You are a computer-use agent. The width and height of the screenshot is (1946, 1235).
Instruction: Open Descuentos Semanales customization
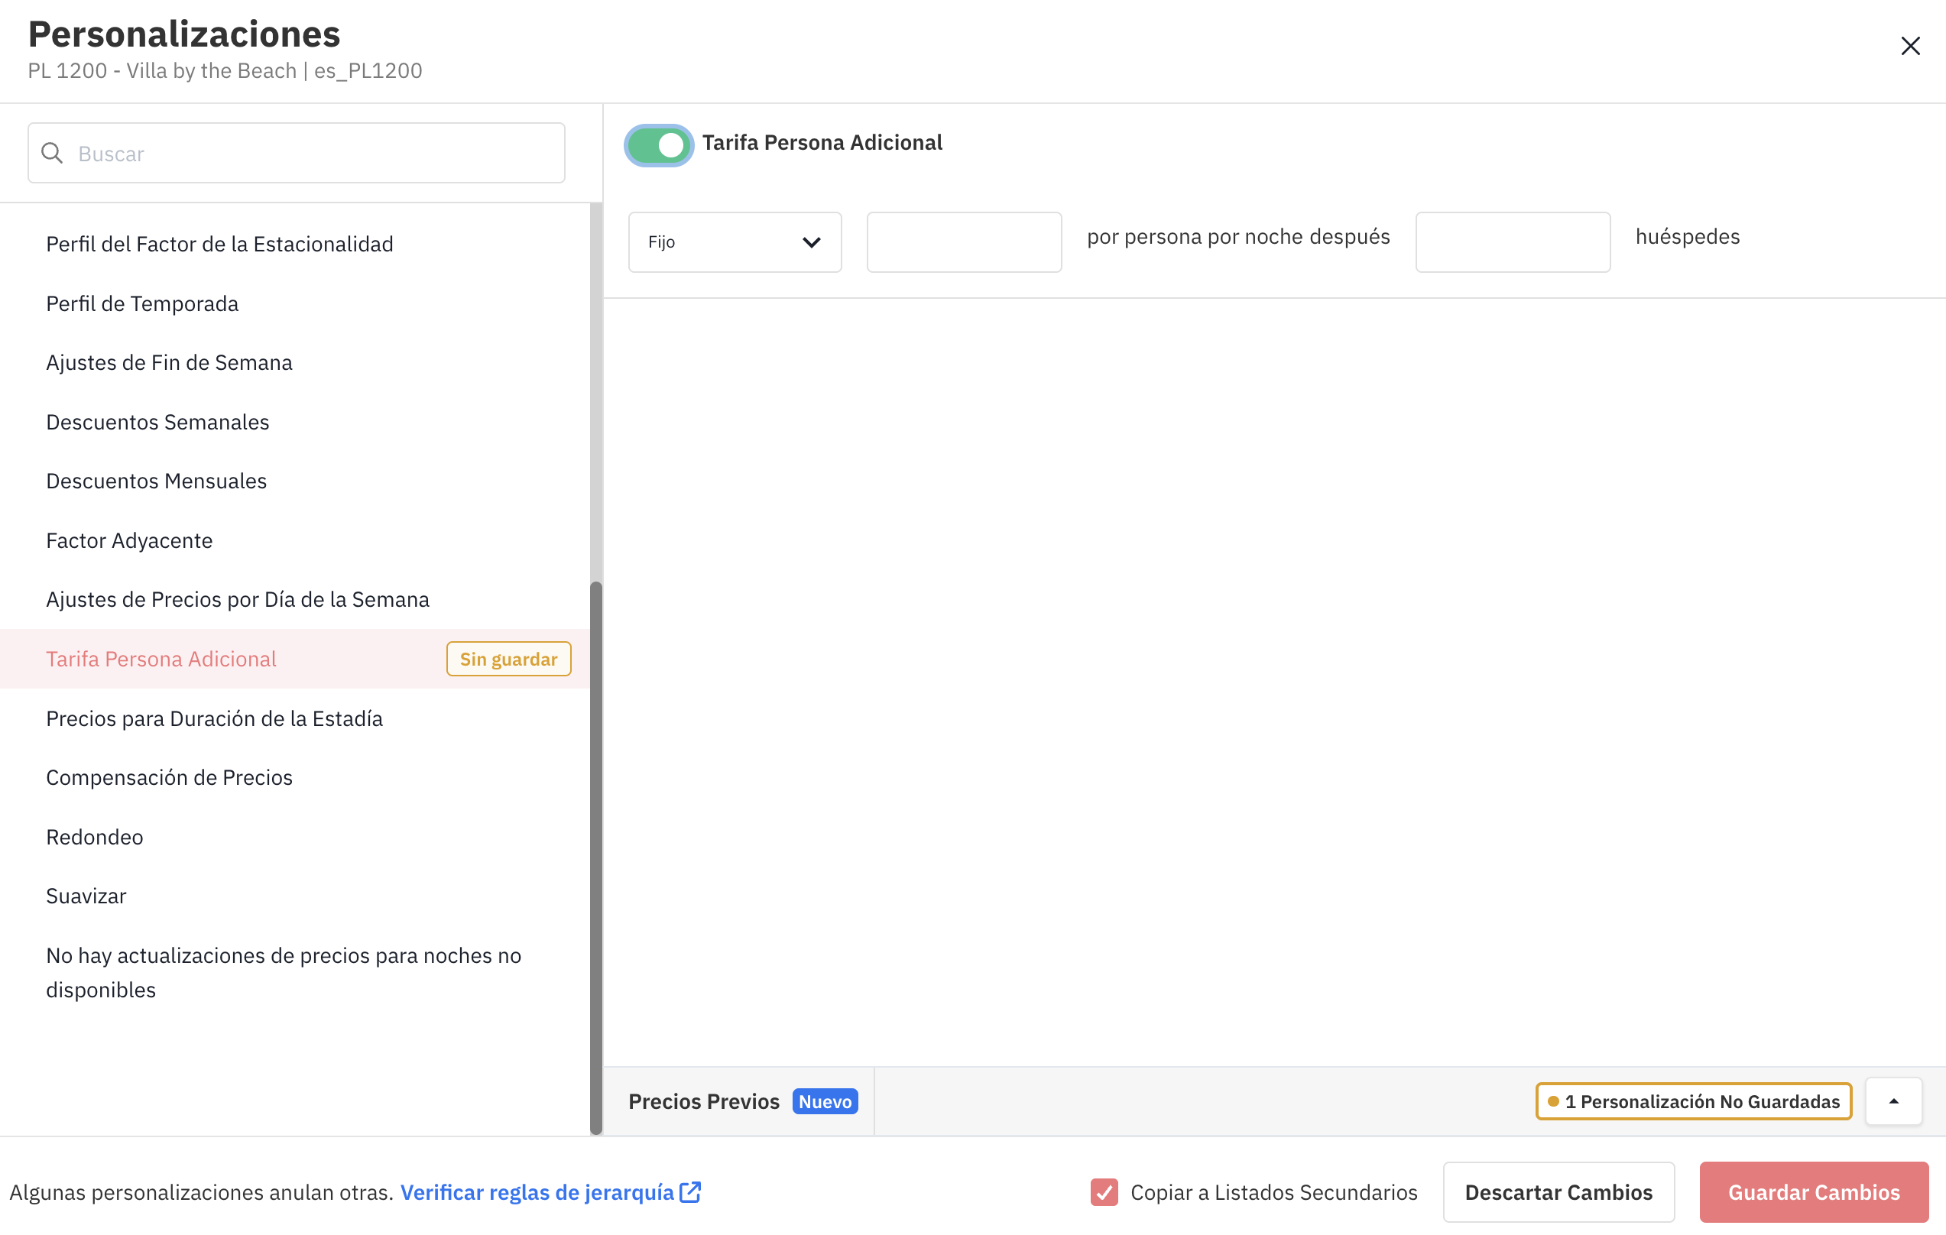pos(157,422)
